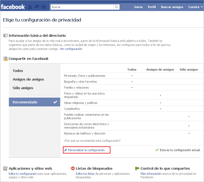Open the notifications globe icon

44,7
